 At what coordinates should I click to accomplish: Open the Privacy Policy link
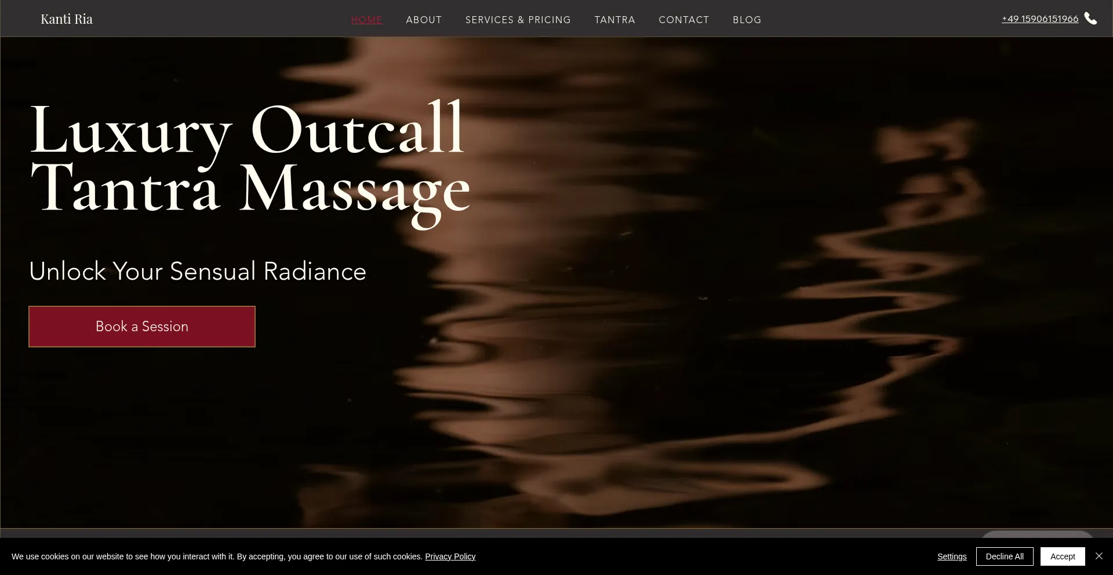click(x=450, y=556)
